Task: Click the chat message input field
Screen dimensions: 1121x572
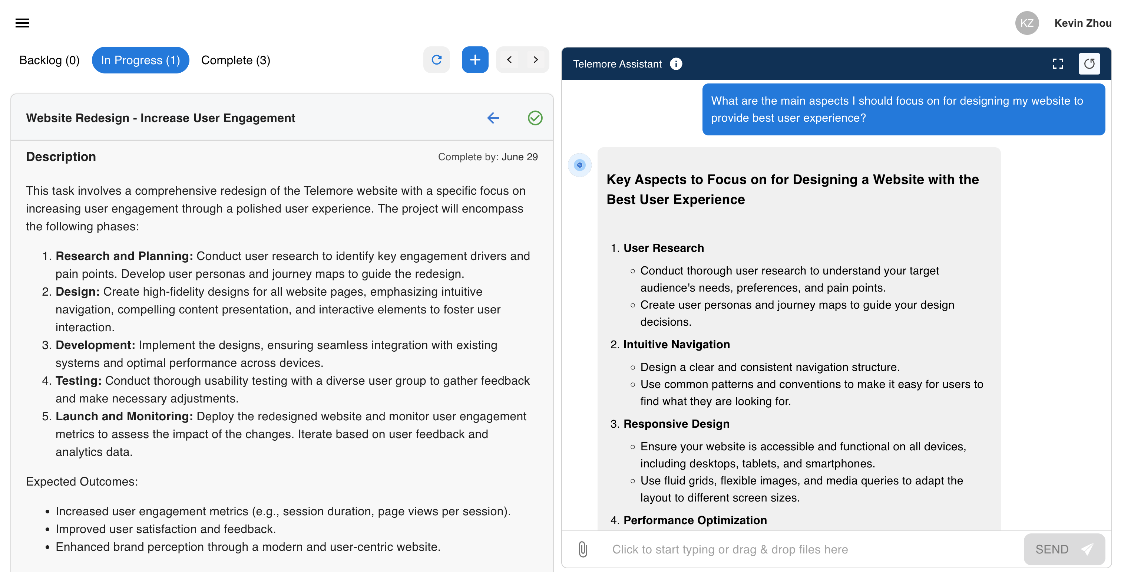Action: pos(783,549)
